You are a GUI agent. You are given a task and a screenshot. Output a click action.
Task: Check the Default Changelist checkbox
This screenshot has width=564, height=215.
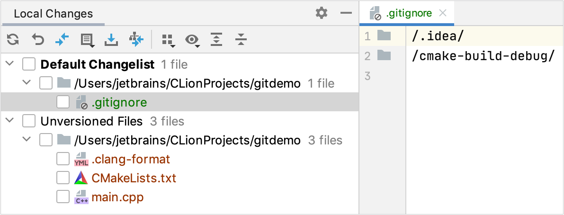click(x=29, y=64)
